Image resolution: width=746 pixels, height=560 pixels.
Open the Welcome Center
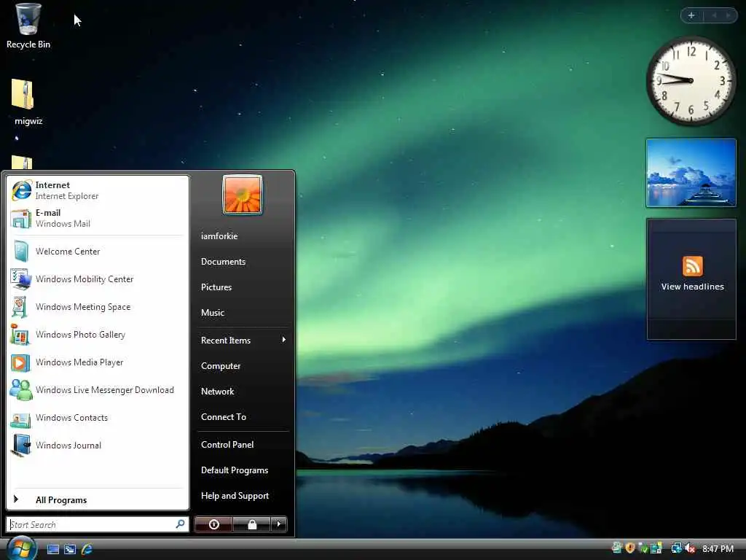98,252
